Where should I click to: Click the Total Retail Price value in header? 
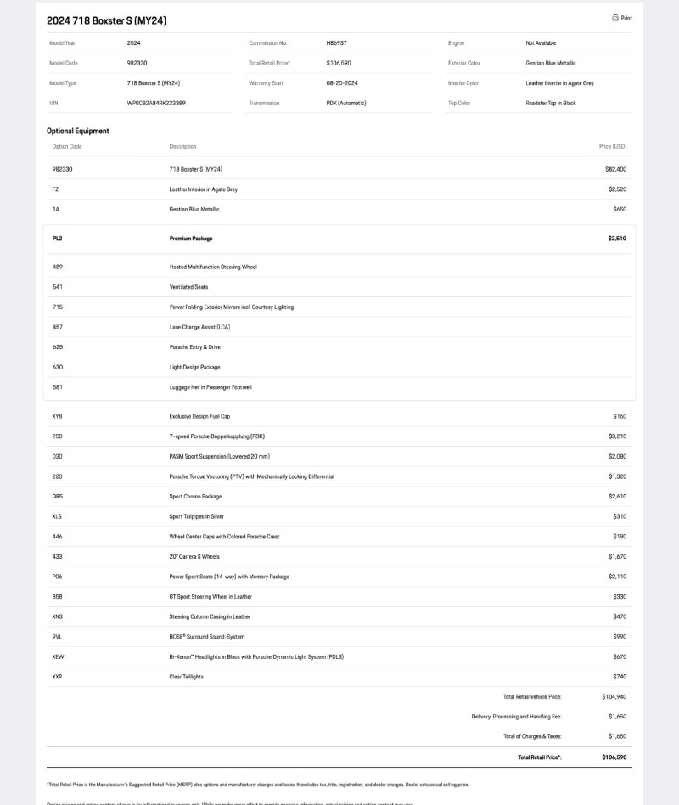339,63
